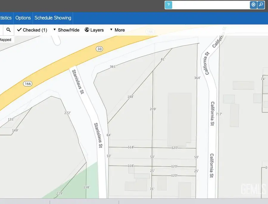Click the 64' parcel dimension label

109,135
